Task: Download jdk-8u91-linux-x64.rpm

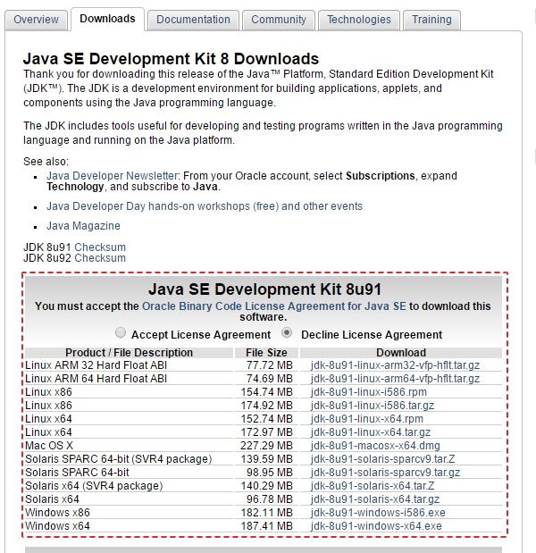Action: (x=367, y=419)
